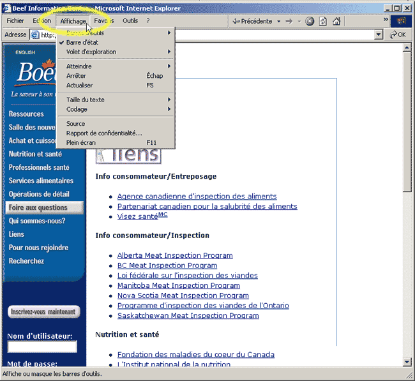415x381 pixels.
Task: Open Professionnels santé sidebar link
Action: (x=39, y=167)
